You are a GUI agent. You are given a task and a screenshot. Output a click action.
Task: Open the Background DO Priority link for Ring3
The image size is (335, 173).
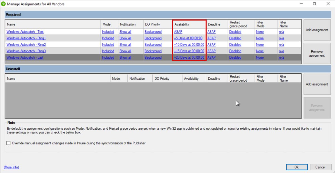[153, 51]
